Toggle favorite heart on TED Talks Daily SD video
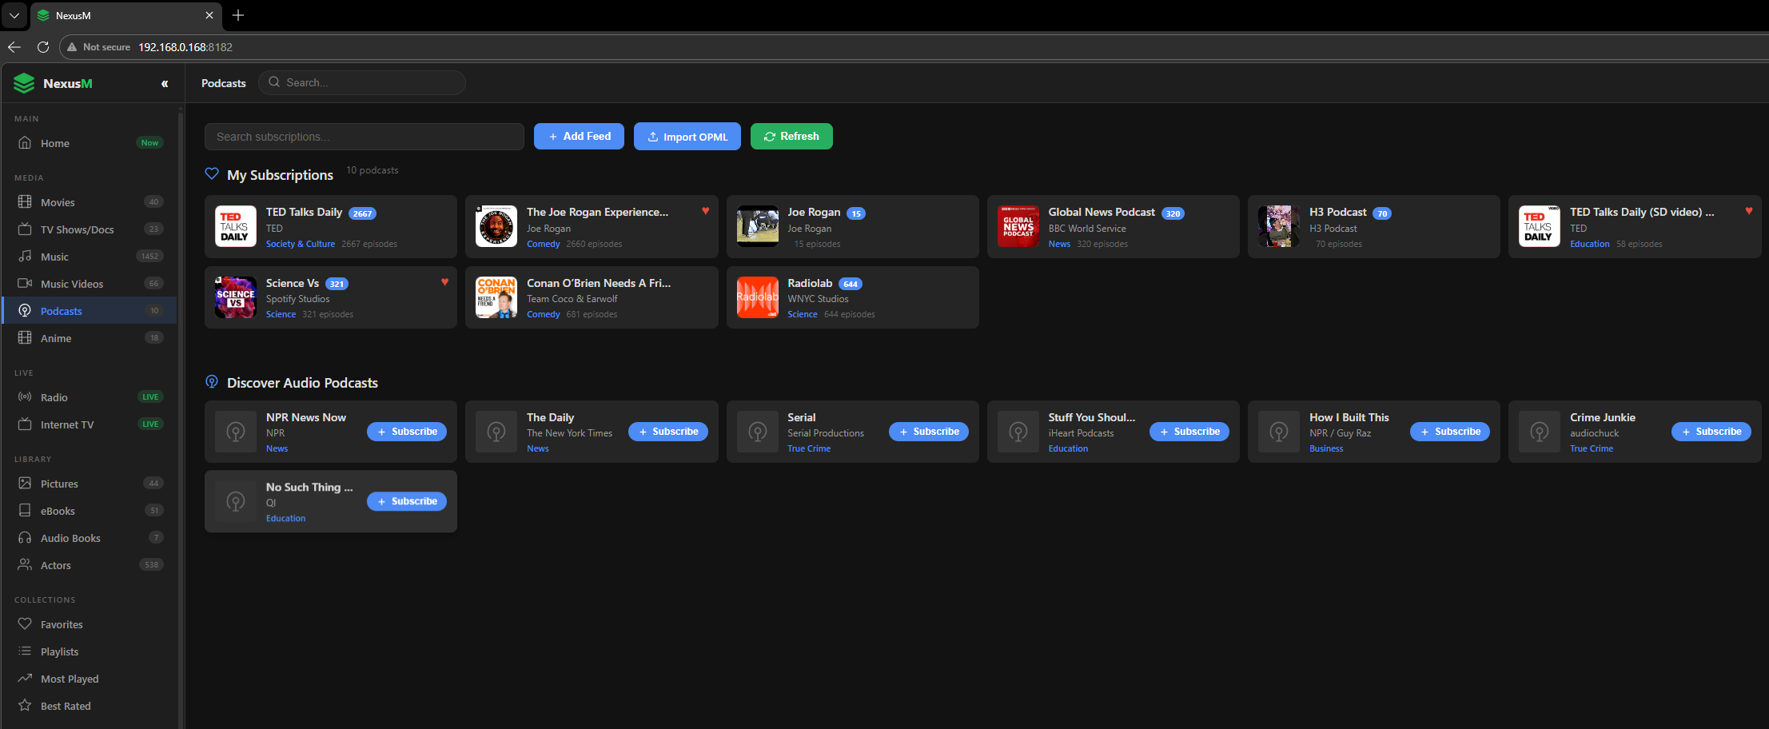 (1748, 211)
